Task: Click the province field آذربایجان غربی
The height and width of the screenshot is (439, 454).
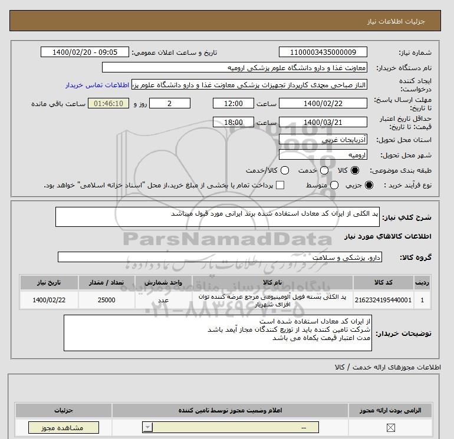Action: point(323,140)
